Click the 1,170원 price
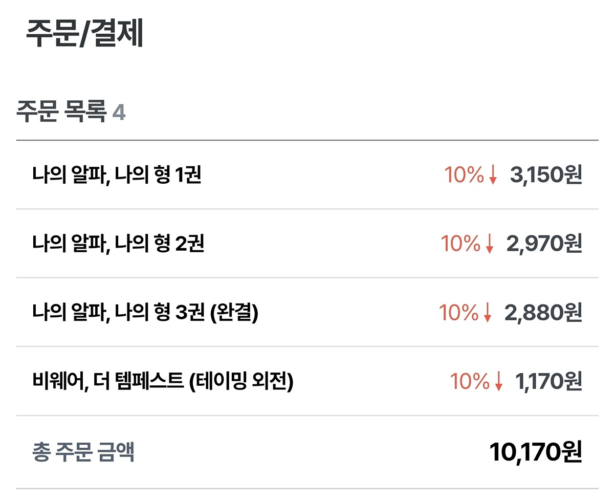The height and width of the screenshot is (502, 614). click(x=549, y=382)
